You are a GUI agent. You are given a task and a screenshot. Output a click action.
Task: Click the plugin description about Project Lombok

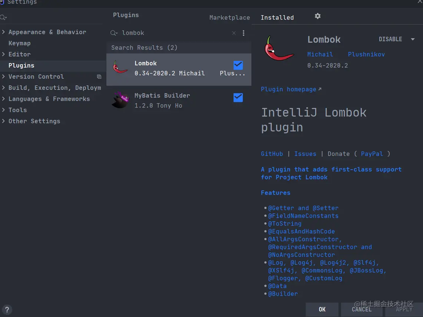331,173
